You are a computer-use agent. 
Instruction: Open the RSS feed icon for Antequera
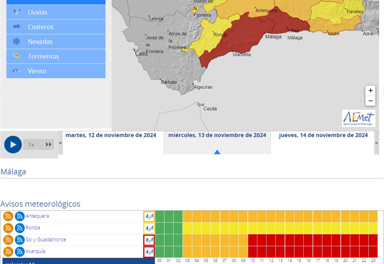pos(8,216)
